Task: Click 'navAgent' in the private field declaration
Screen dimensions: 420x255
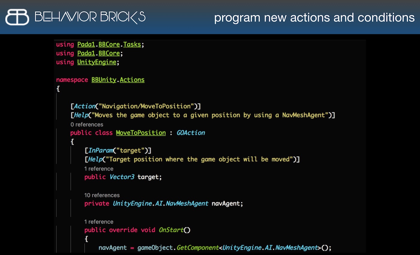Action: click(x=226, y=203)
